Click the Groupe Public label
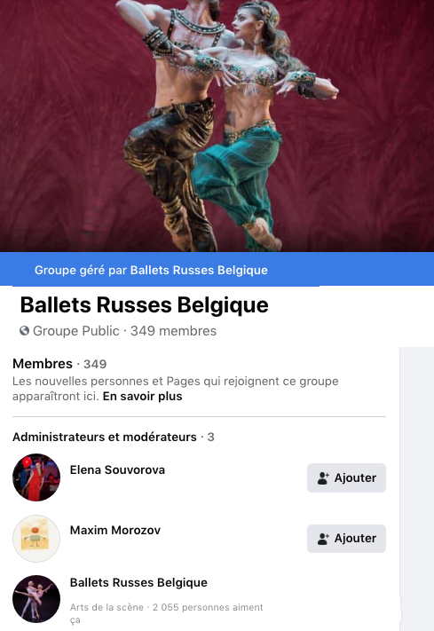Viewport: 434px width, 631px height. click(76, 331)
